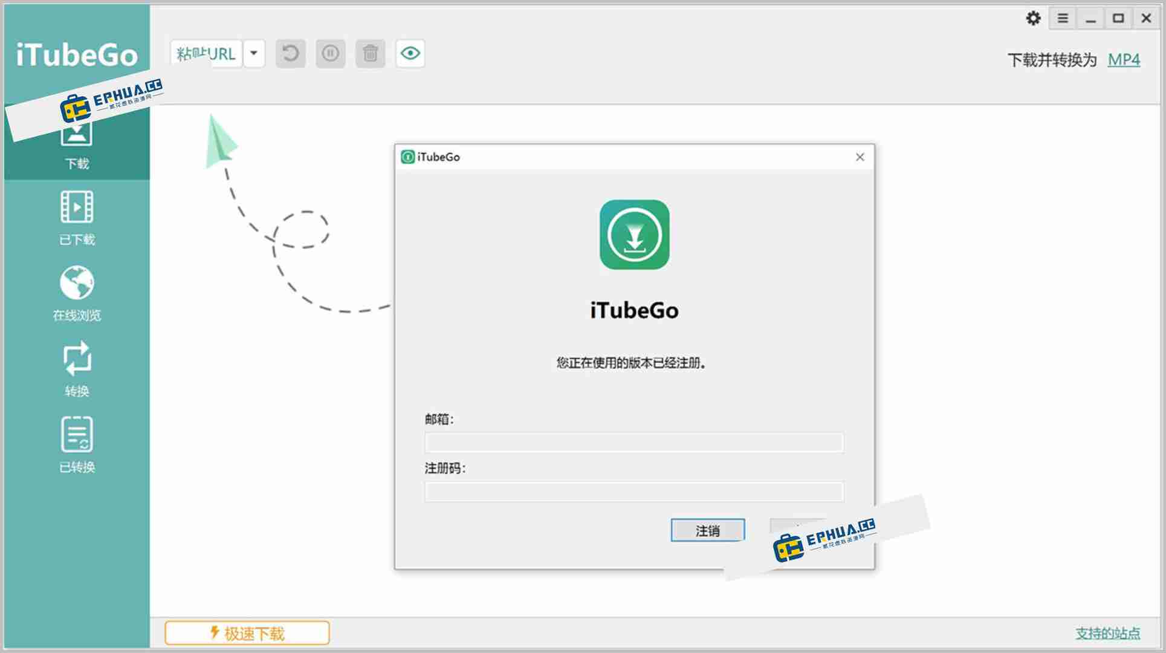Maximize the iTubeGo main window
The image size is (1166, 653).
1118,19
